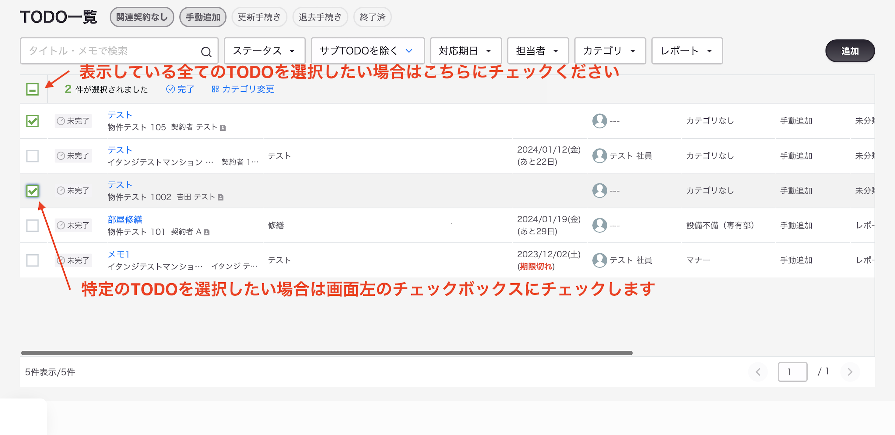Screen dimensions: 895x435
Task: Go to next page arrow
Action: [850, 372]
